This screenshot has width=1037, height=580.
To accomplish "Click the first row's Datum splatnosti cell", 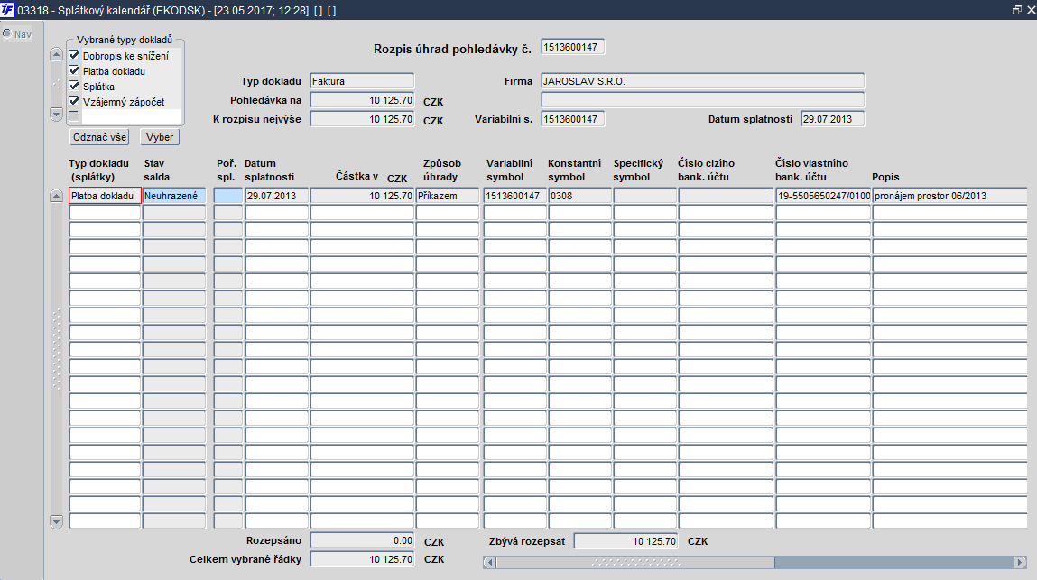I will pyautogui.click(x=276, y=196).
